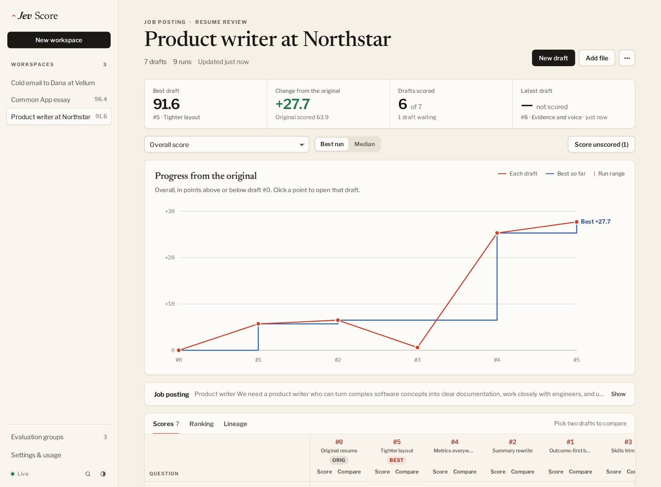
Task: Click Score unscored (1) button
Action: [601, 144]
